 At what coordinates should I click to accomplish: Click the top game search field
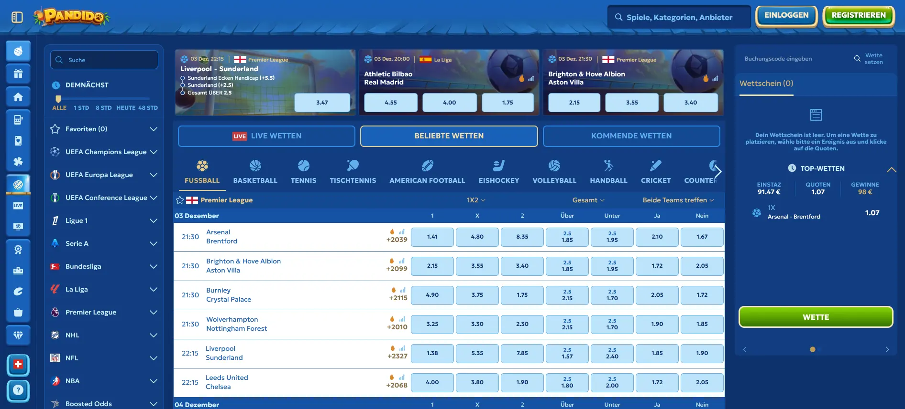(x=679, y=17)
